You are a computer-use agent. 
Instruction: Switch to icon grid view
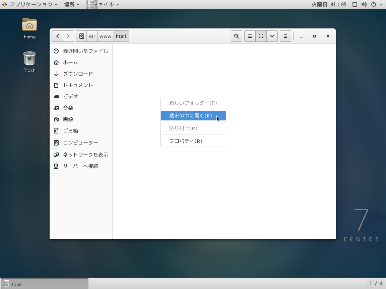pos(261,36)
